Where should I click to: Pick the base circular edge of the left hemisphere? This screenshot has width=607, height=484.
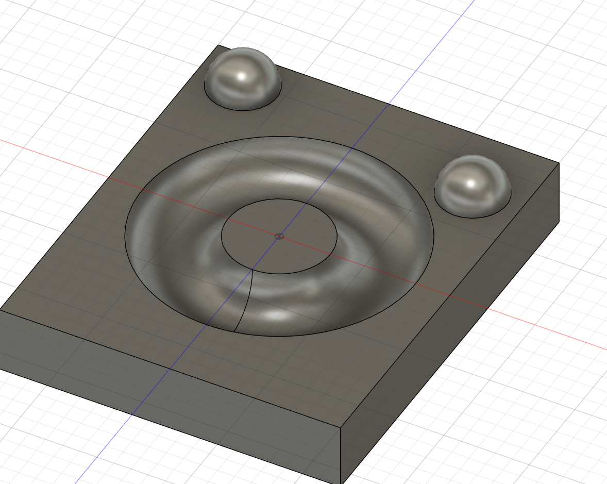(x=242, y=109)
